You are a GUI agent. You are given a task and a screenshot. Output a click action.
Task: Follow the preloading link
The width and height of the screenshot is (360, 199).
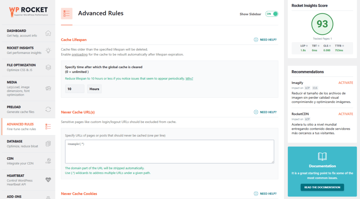79,54
